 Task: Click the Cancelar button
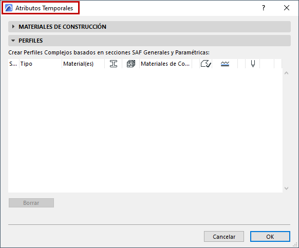pyautogui.click(x=224, y=237)
